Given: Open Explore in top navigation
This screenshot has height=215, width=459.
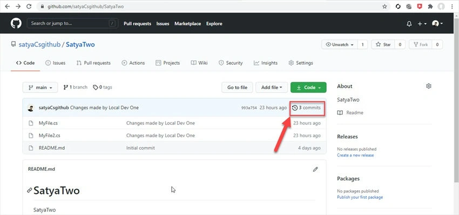Looking at the screenshot, I should coord(214,24).
